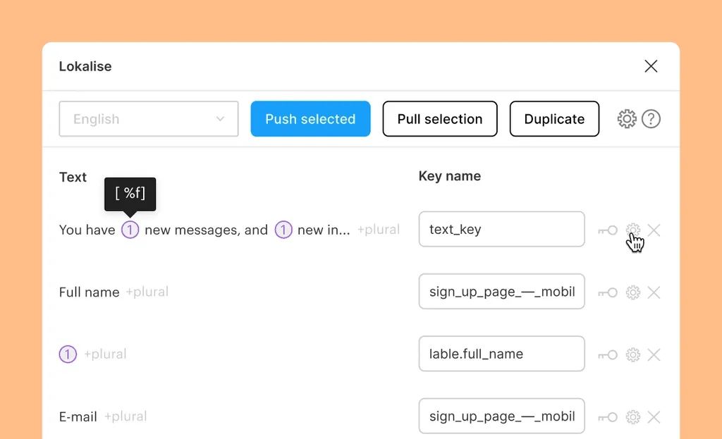Click the Pull selection button

click(x=440, y=118)
